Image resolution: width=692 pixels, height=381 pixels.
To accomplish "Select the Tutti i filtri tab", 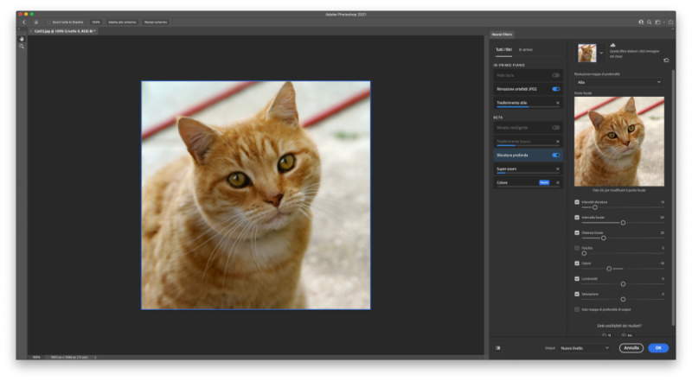I will pos(503,50).
